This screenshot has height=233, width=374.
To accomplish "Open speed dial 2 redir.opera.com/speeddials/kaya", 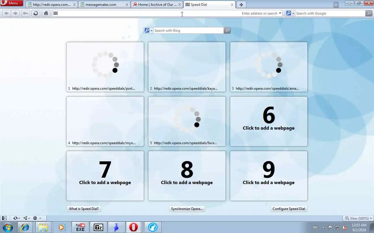I will tap(187, 67).
